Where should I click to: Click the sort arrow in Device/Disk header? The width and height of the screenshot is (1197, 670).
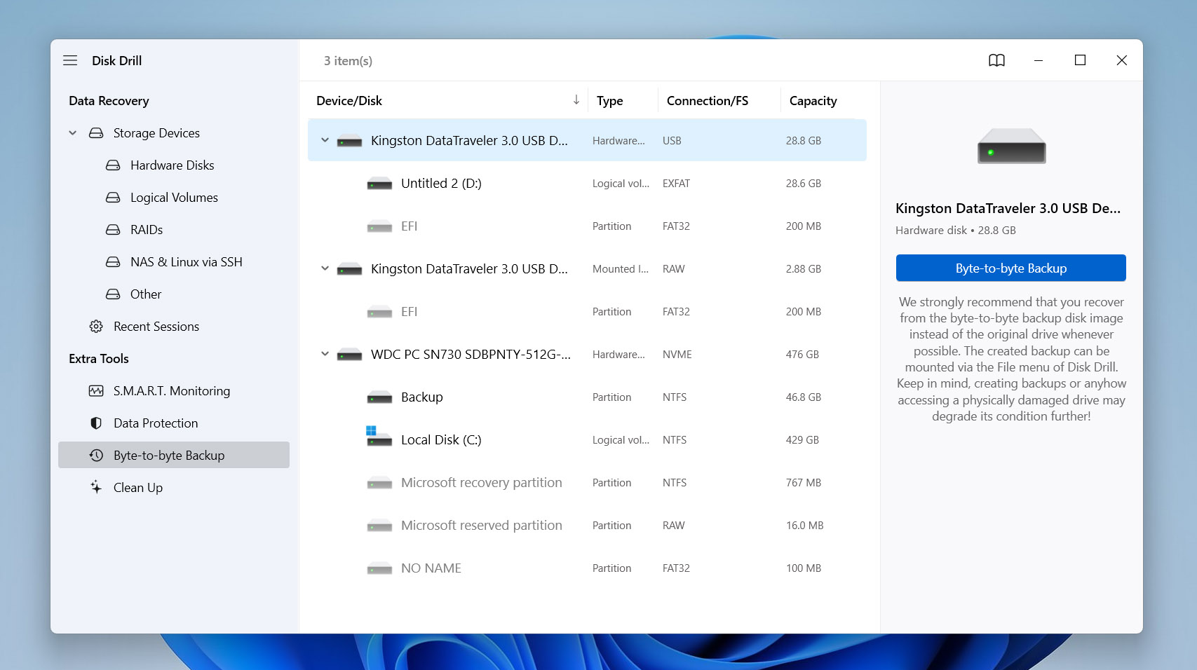576,100
